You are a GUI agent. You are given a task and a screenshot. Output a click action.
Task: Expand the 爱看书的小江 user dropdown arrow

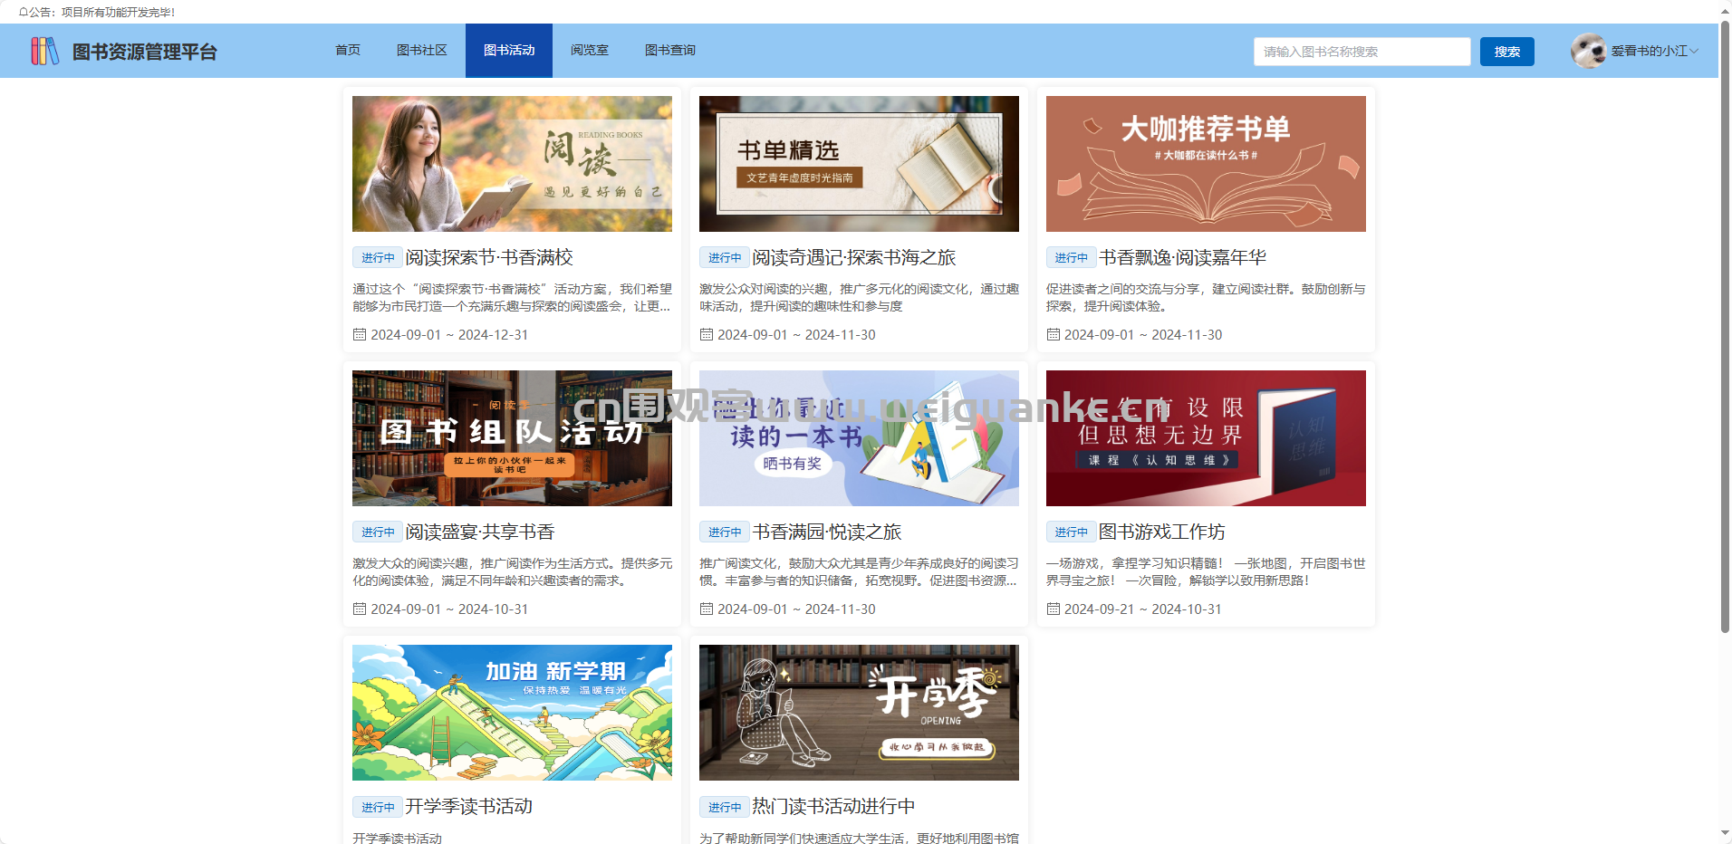(x=1694, y=51)
